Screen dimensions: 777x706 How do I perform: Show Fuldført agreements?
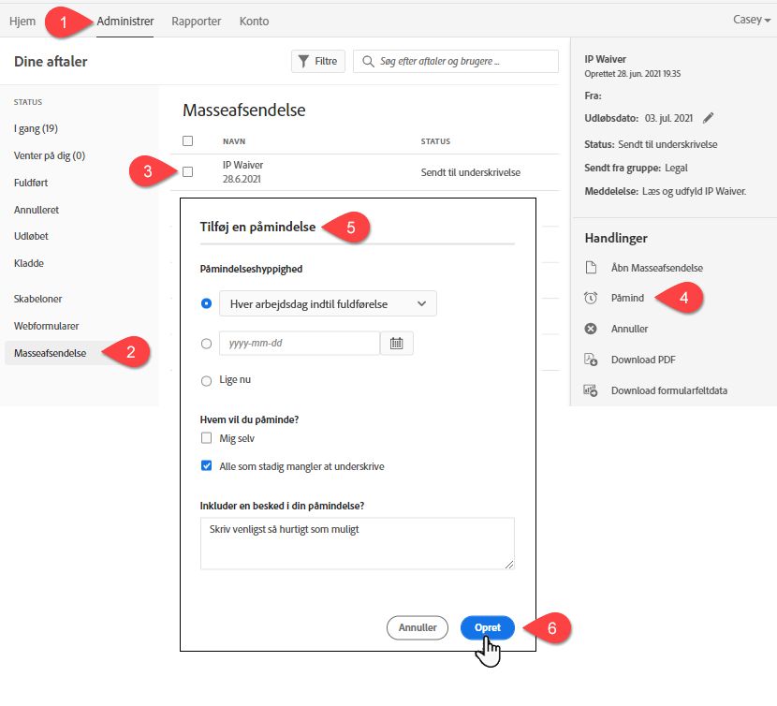31,183
